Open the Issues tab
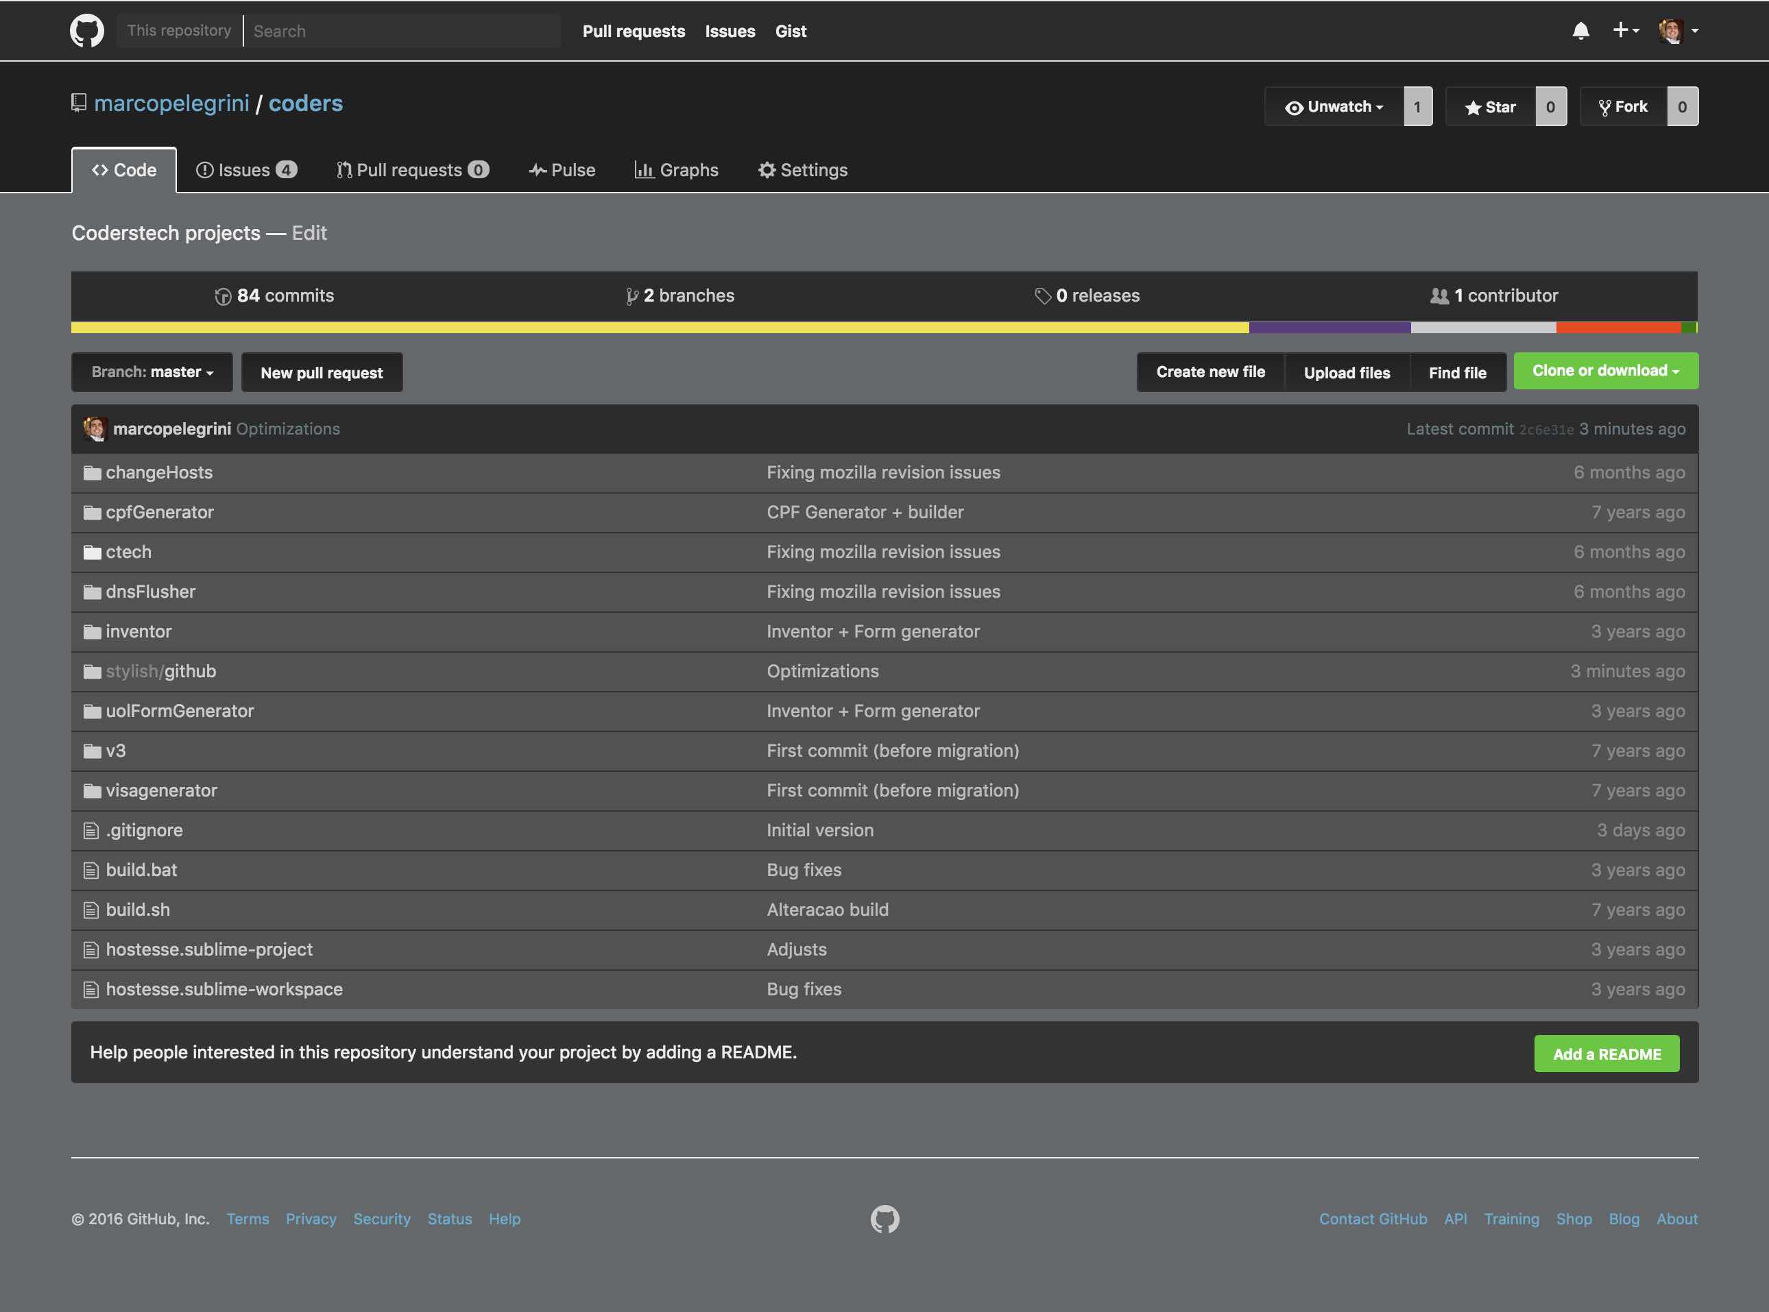The width and height of the screenshot is (1769, 1312). pos(246,170)
